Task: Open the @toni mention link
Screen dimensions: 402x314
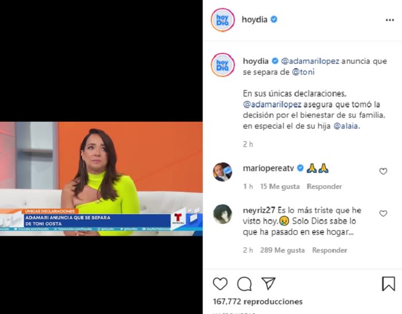Action: point(303,72)
